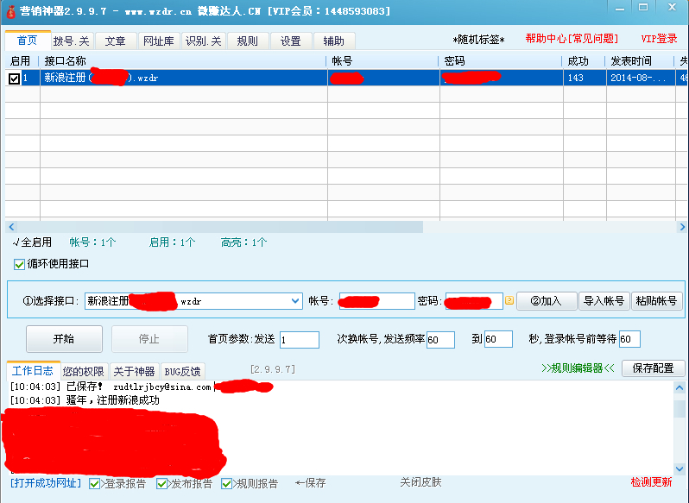Image resolution: width=689 pixels, height=503 pixels.
Task: Click [打开成功网址] link
Action: [46, 483]
